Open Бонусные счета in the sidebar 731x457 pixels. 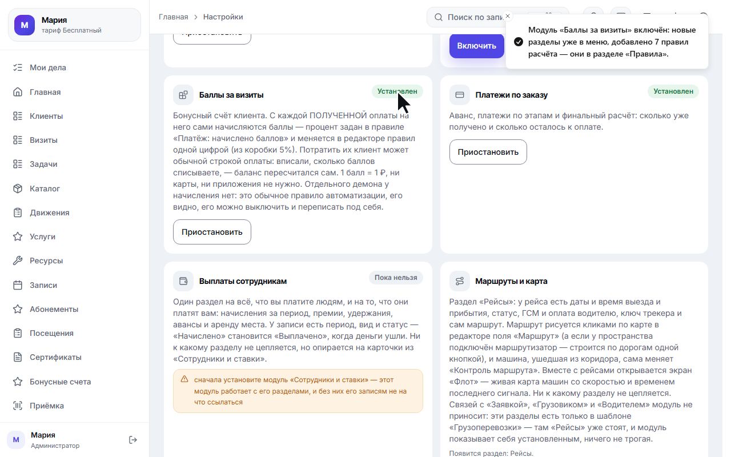74,382
